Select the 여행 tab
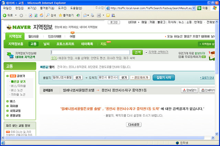This screenshot has height=146, width=220. click(x=73, y=37)
